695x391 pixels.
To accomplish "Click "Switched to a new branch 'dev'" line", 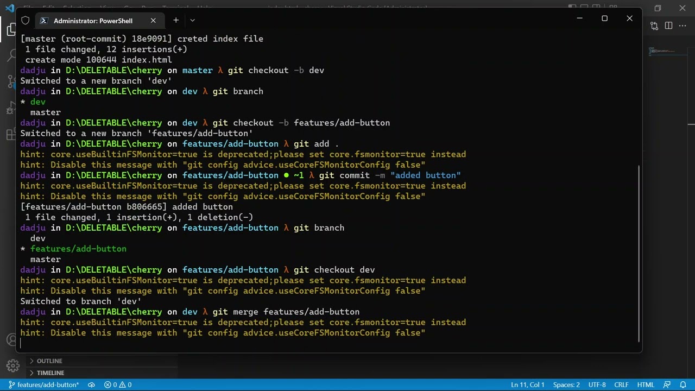I will tap(96, 81).
